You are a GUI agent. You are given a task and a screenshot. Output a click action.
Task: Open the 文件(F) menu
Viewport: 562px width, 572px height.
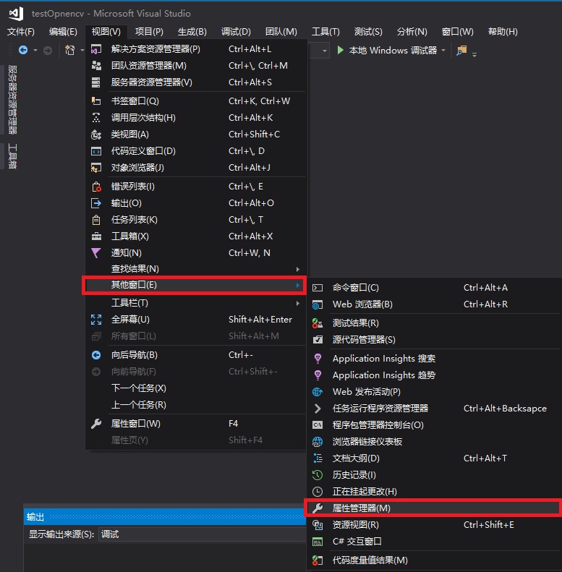tap(21, 32)
